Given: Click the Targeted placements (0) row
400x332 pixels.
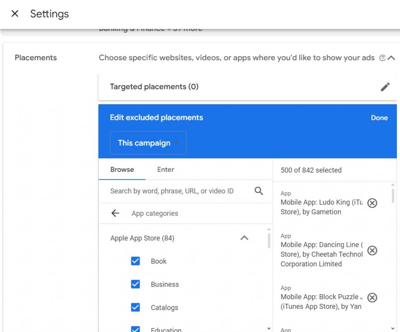Looking at the screenshot, I should [234, 87].
